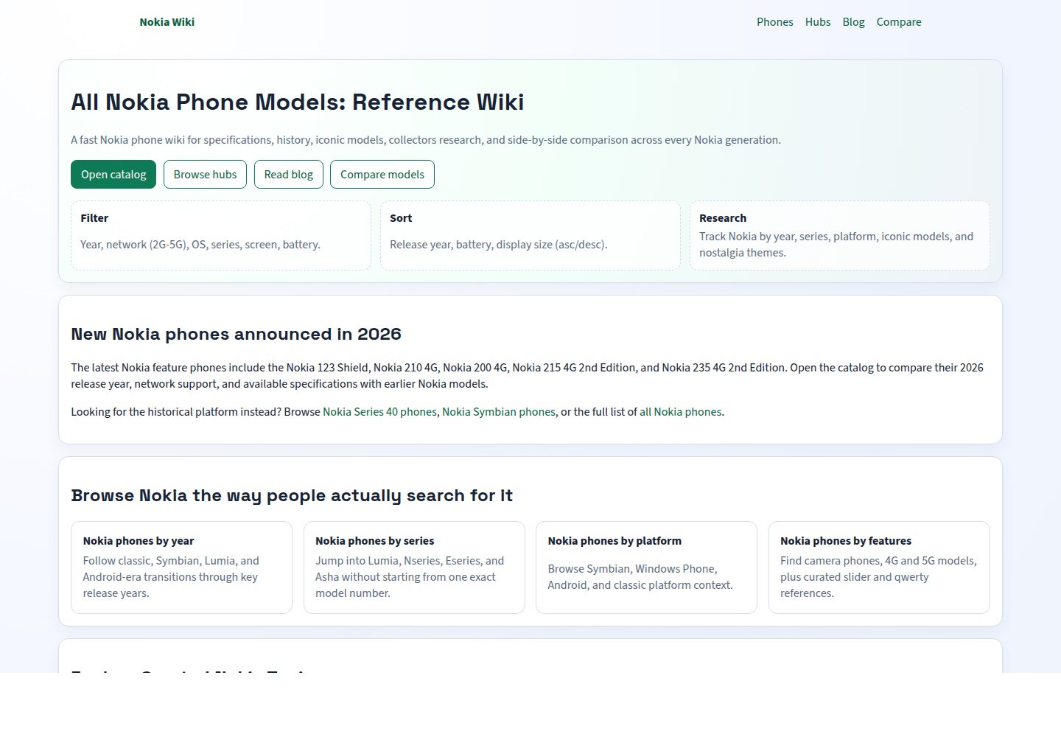Click the 'Browse Symbian, Windows Phone' description

click(640, 577)
